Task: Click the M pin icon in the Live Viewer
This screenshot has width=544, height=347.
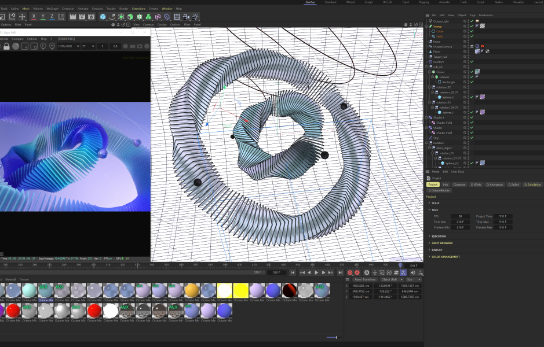Action: (x=52, y=46)
